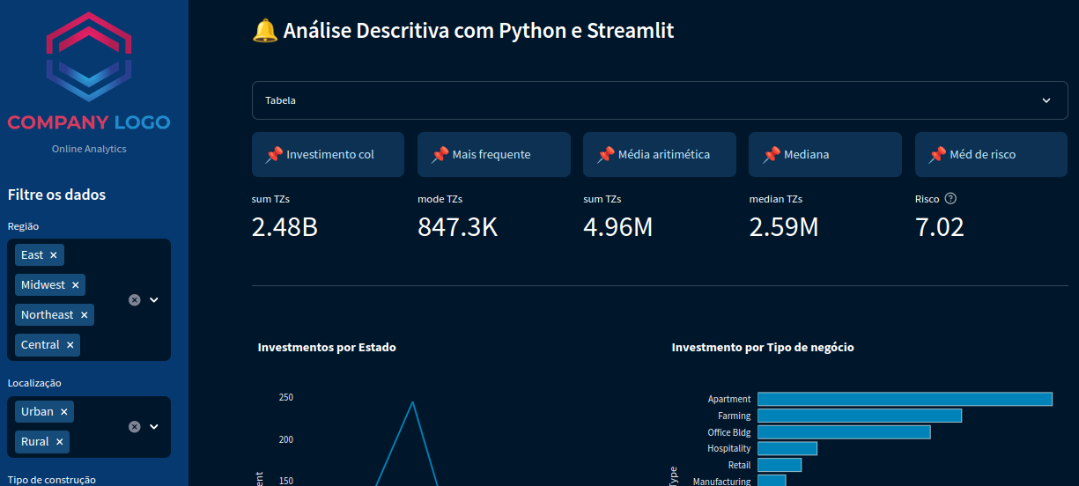Remove the East region tag
This screenshot has width=1079, height=486.
coord(54,255)
